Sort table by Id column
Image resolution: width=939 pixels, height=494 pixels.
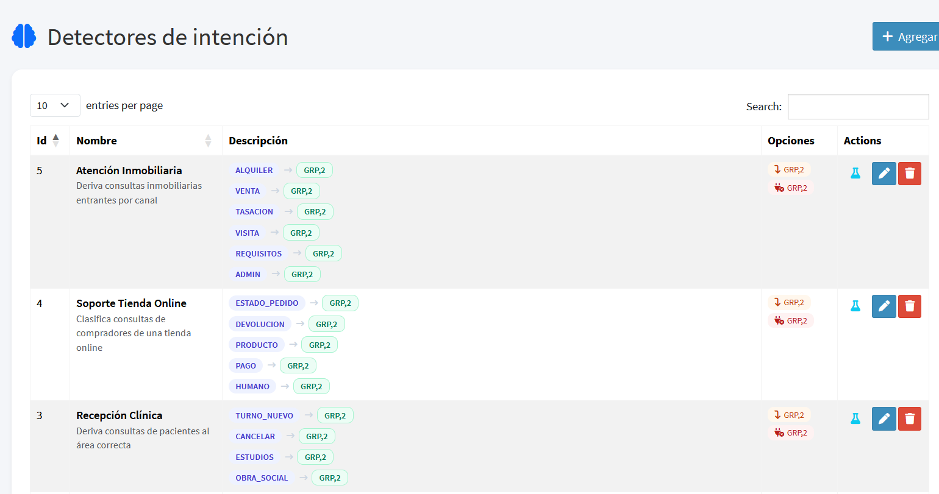50,141
